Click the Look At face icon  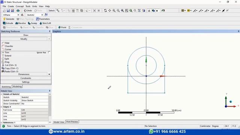point(163,10)
